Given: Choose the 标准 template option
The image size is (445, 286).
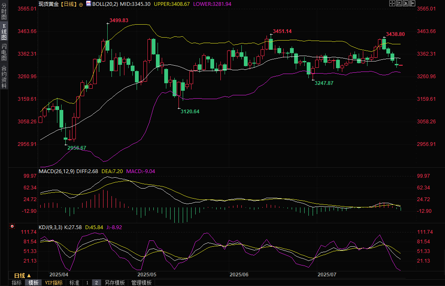Looking at the screenshot, I should (74, 283).
